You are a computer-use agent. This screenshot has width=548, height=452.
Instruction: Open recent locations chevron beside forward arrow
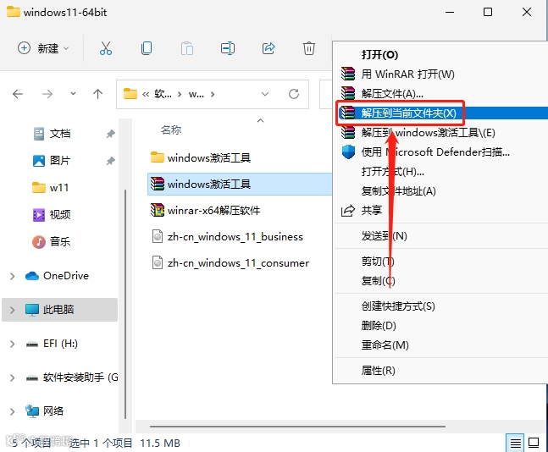(73, 94)
